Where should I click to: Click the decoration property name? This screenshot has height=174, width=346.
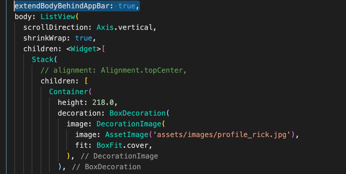79,114
